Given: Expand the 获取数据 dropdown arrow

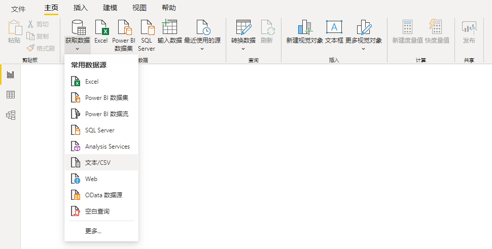Looking at the screenshot, I should pyautogui.click(x=78, y=49).
